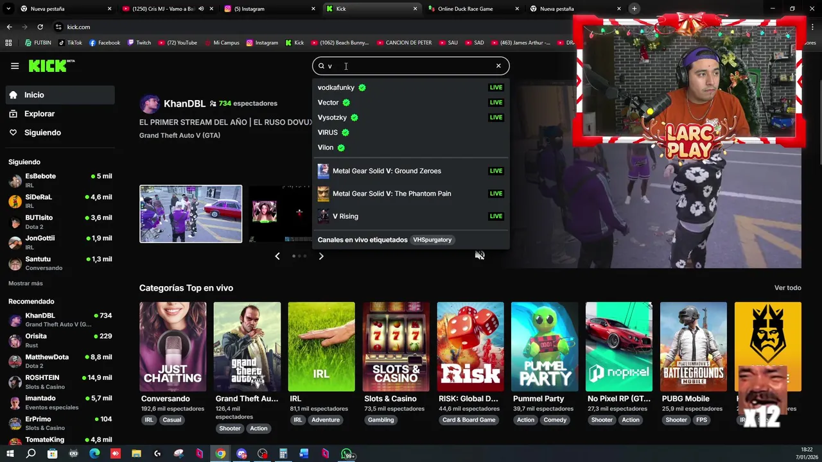Click the search field containing 'v'
This screenshot has width=822, height=462.
tap(410, 65)
